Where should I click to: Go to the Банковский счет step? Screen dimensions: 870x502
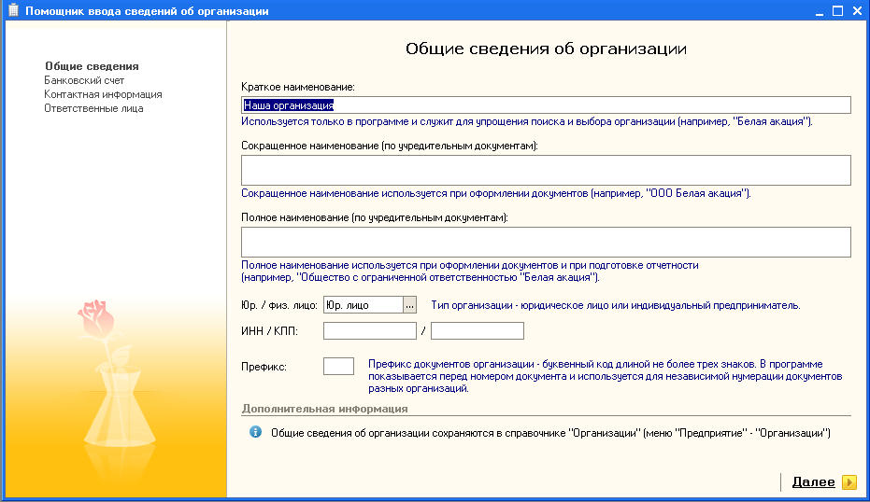click(x=84, y=80)
